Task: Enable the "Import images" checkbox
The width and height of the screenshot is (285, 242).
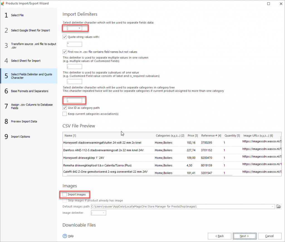Action: tap(64, 195)
